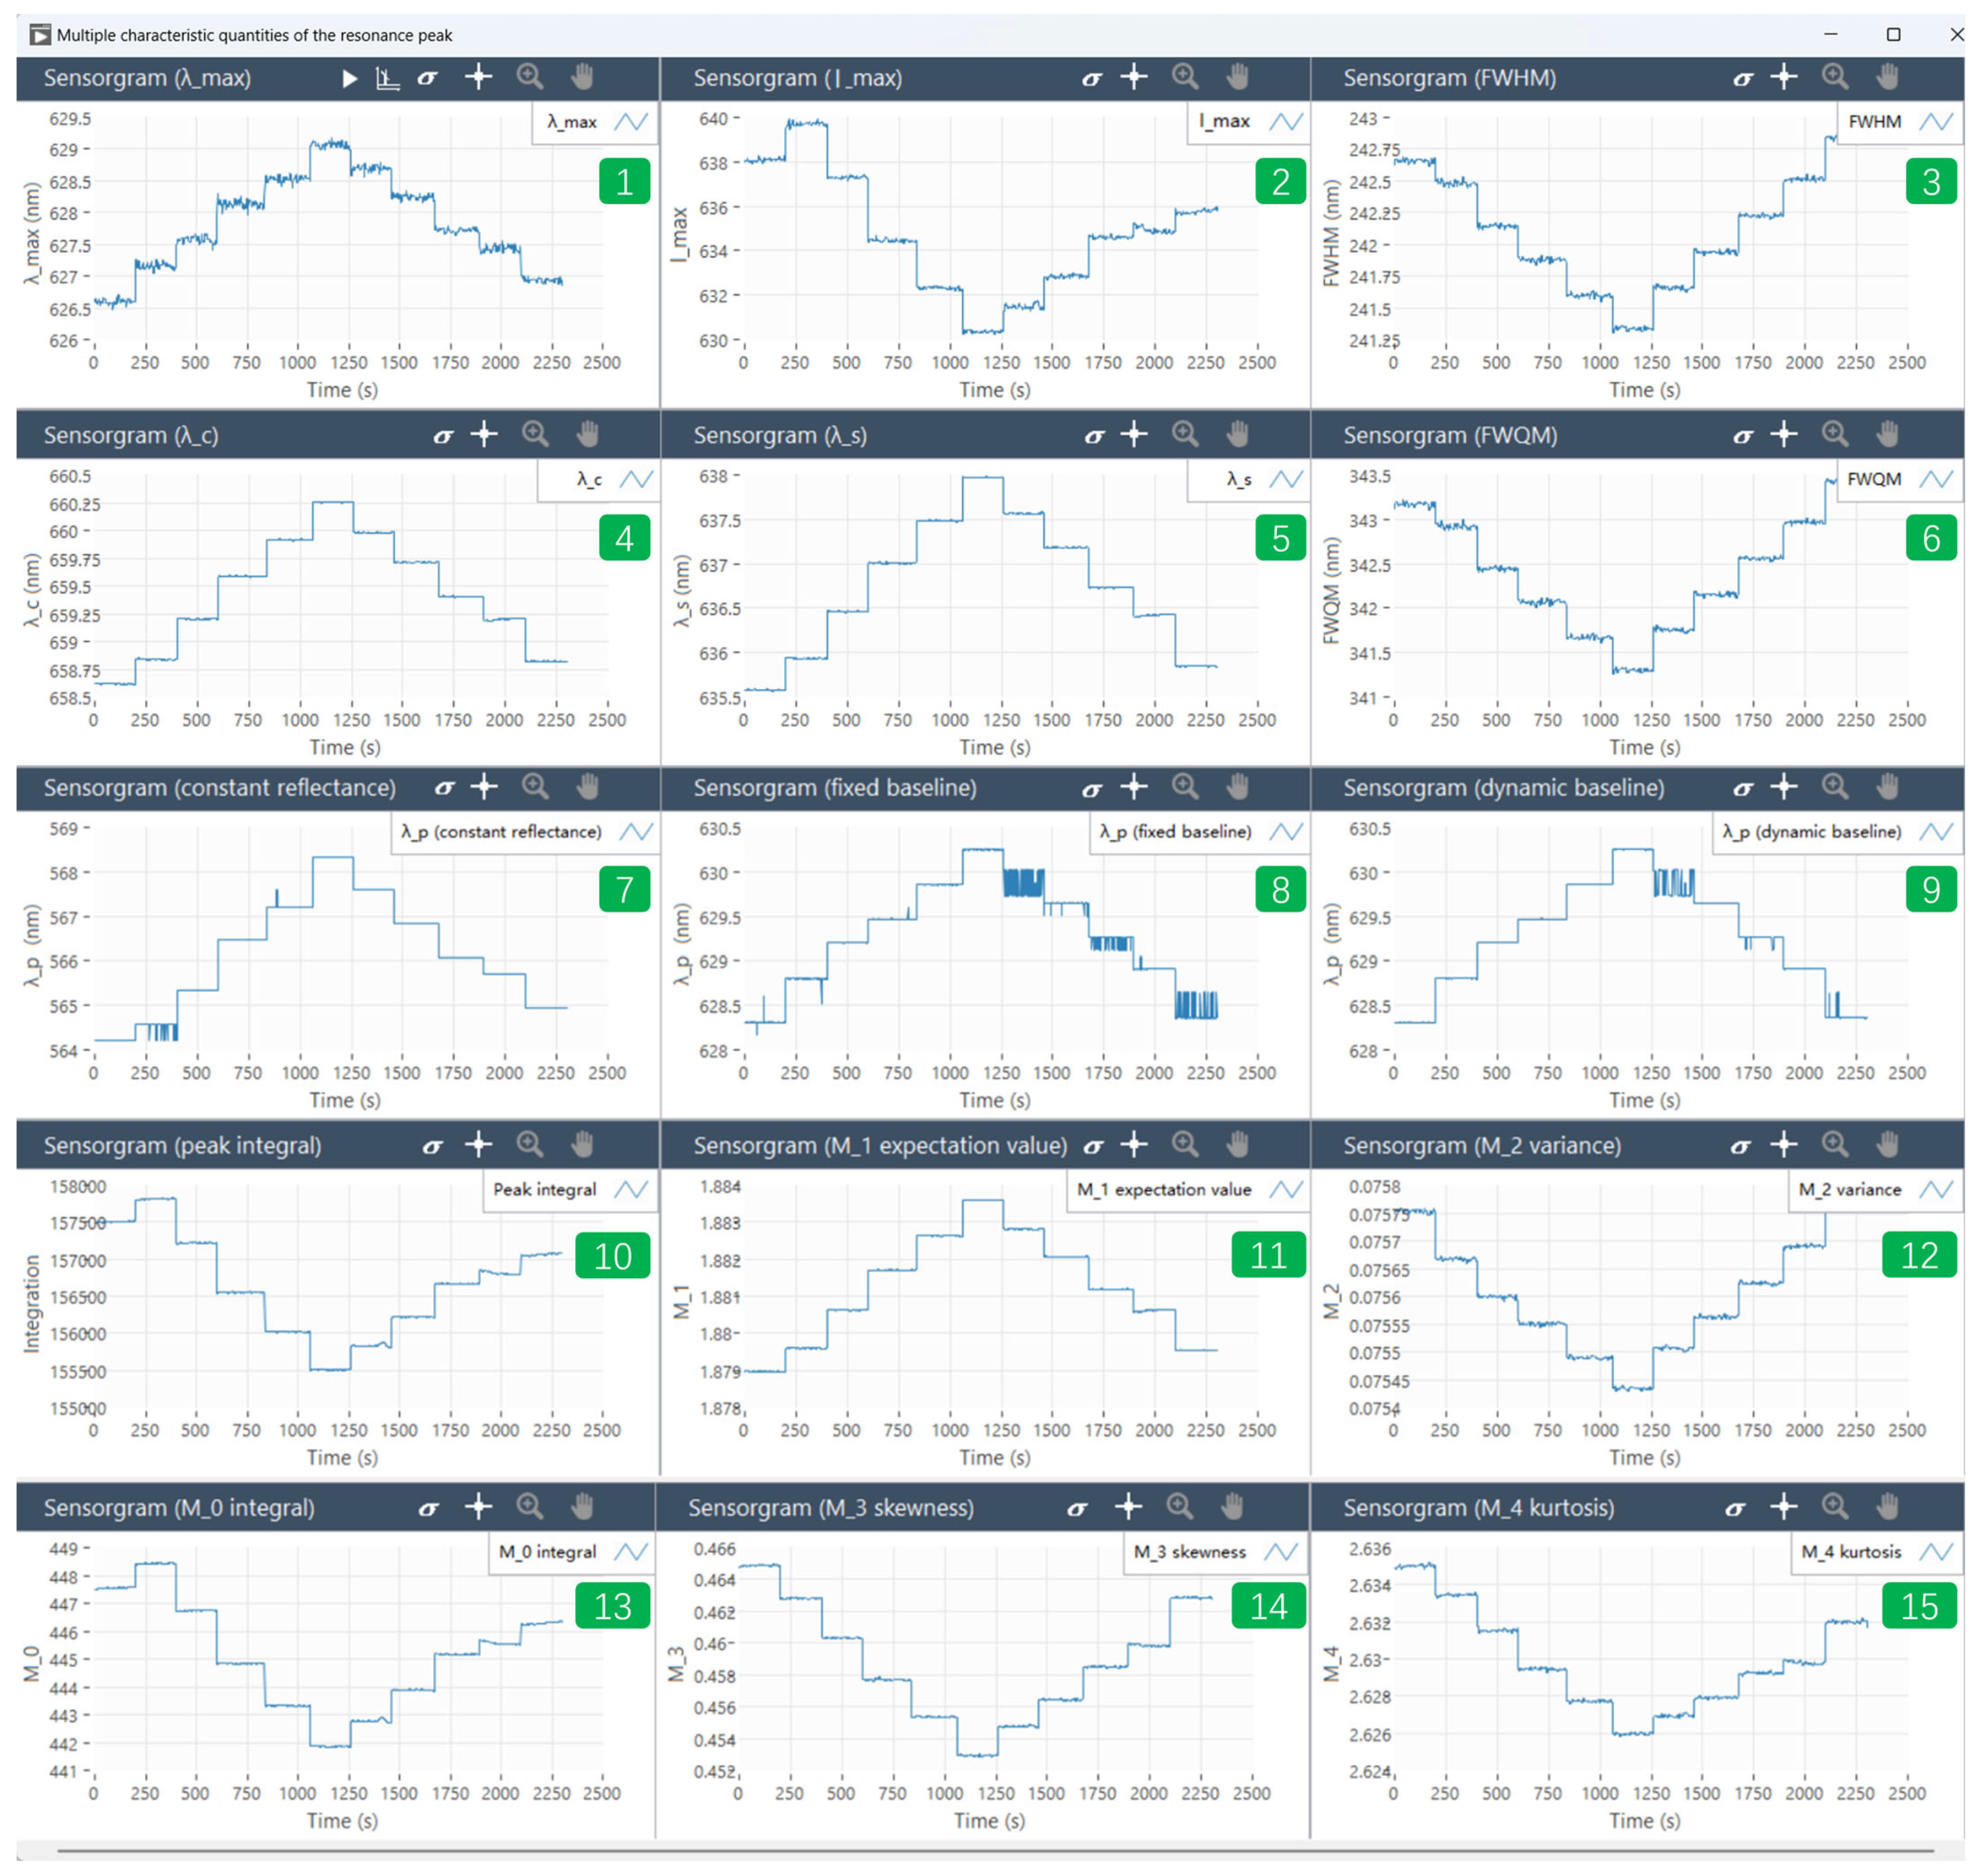Click zoom magnifier in the fixed baseline sensorgram
Viewport: 1979px width, 1876px height.
coord(1185,787)
